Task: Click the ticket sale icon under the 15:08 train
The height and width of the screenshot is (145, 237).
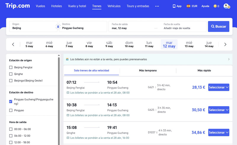Action: coord(68,138)
